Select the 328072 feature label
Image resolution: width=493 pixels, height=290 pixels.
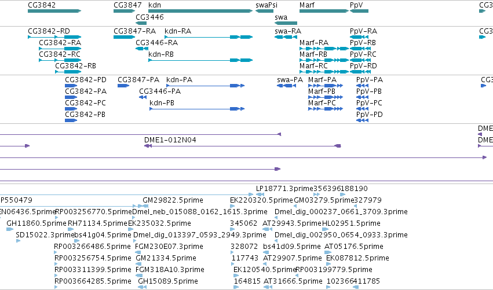pyautogui.click(x=244, y=247)
